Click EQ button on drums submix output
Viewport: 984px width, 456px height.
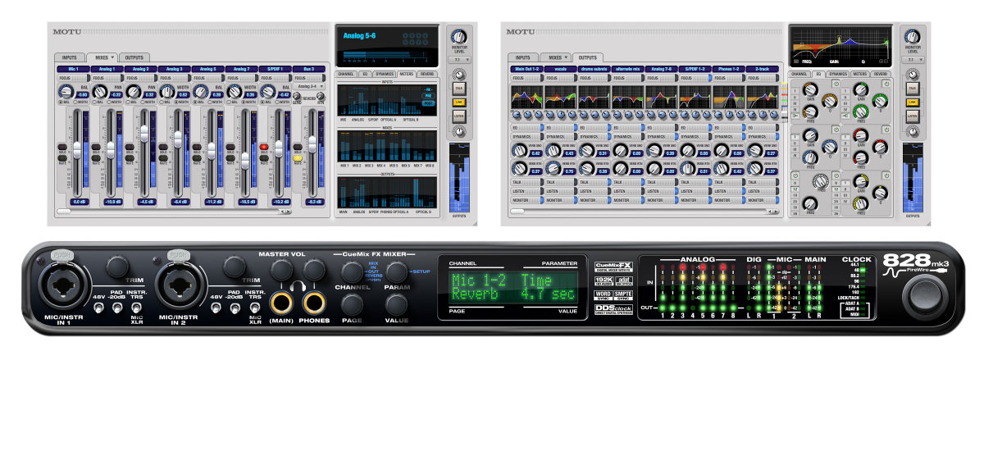(594, 128)
